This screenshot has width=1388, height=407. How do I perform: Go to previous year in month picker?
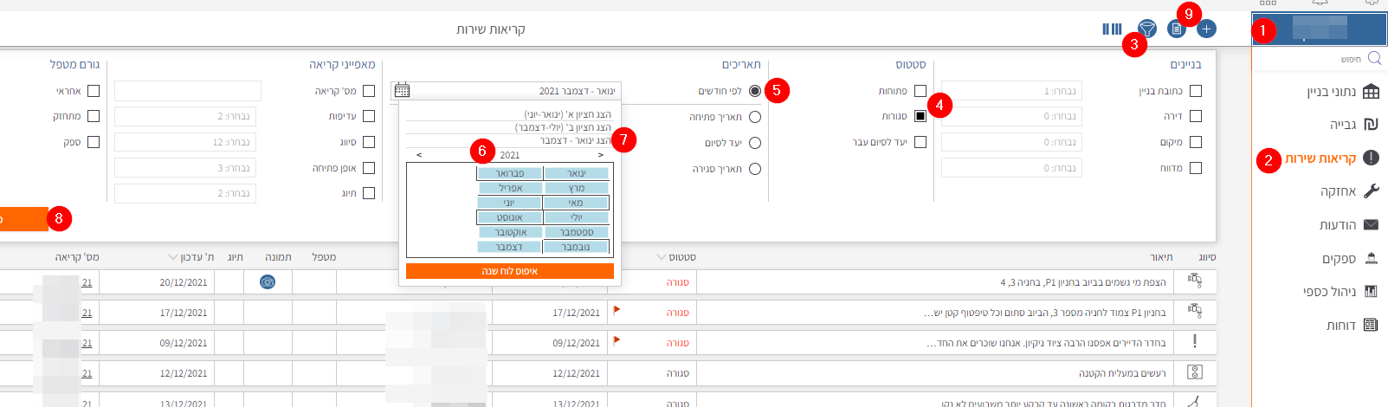419,155
